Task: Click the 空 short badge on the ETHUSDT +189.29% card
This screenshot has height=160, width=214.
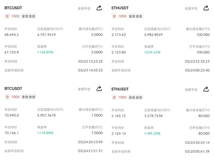Action: pos(114,97)
